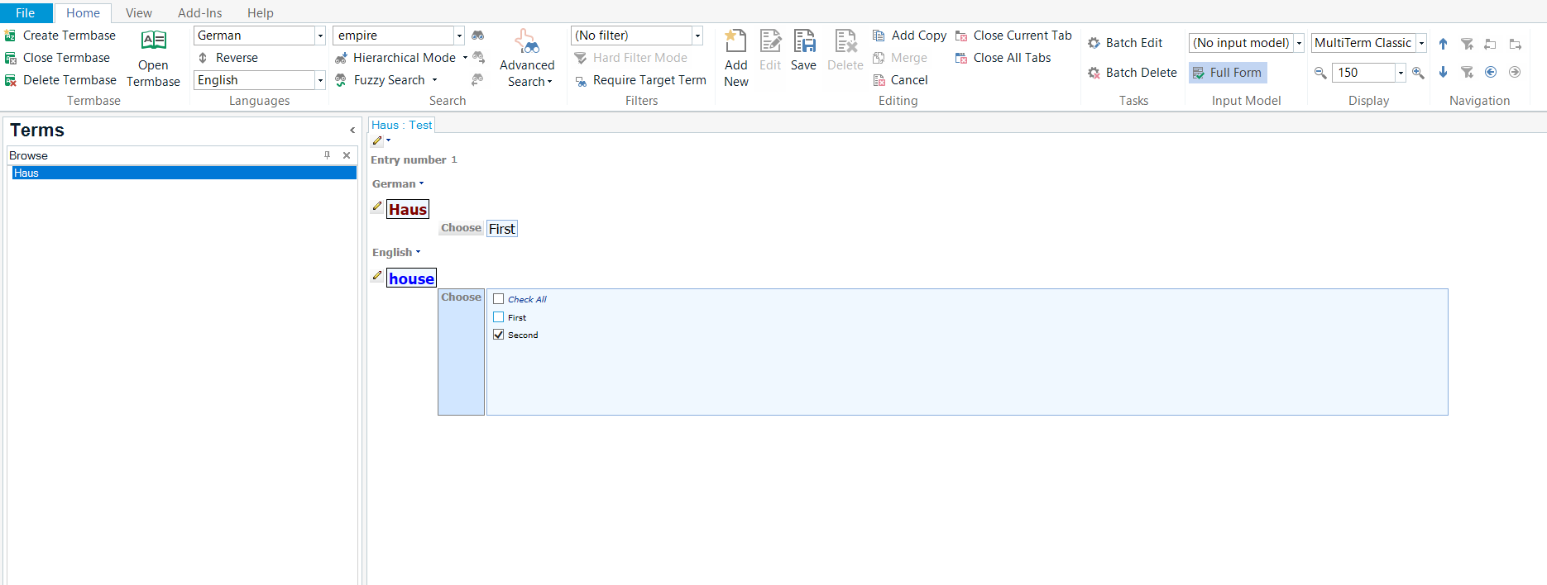This screenshot has width=1547, height=585.
Task: Expand the German source language dropdown
Action: [320, 36]
